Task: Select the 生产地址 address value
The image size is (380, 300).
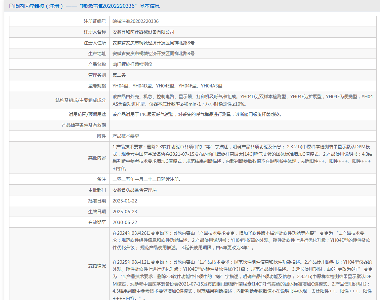Action: click(x=154, y=53)
